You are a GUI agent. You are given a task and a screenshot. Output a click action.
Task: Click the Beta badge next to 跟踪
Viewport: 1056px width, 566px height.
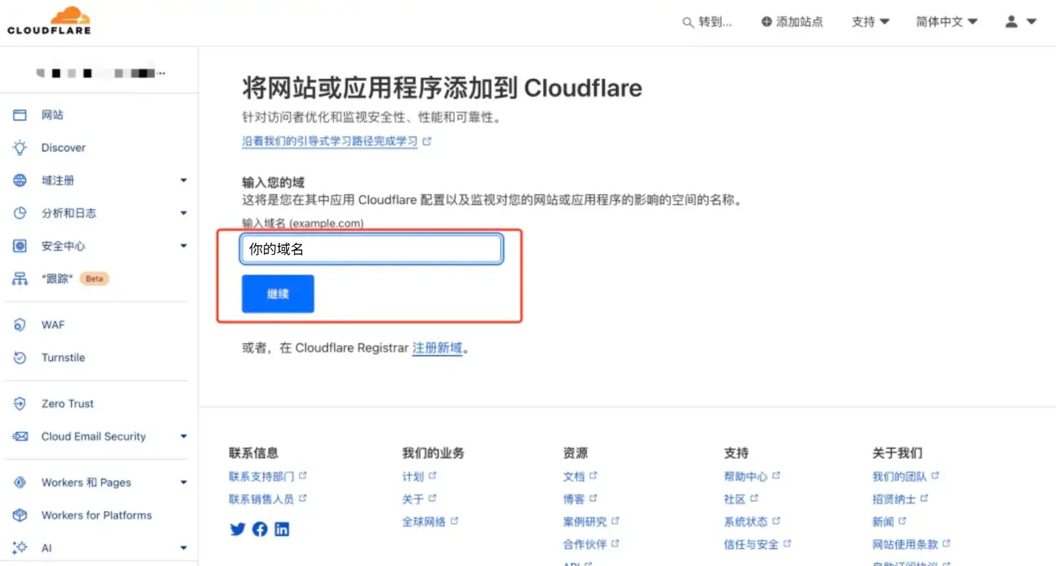point(94,279)
